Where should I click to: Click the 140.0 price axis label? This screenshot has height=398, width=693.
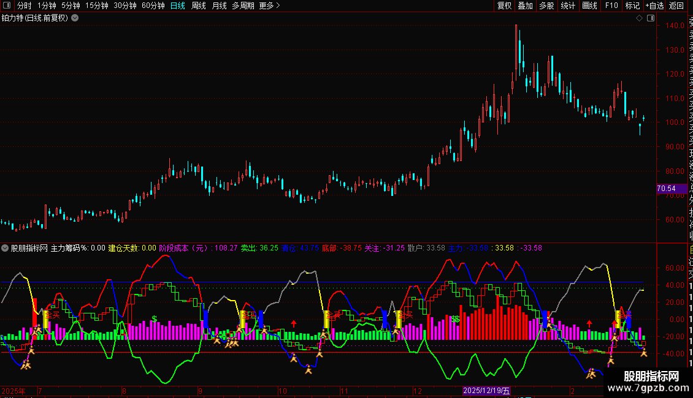pos(675,26)
